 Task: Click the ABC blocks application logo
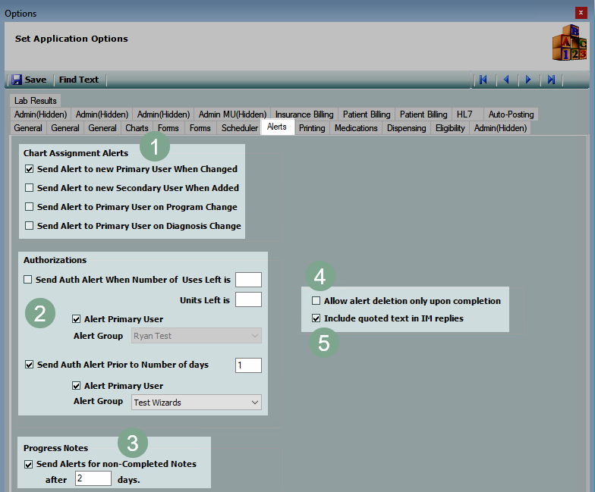[x=568, y=42]
